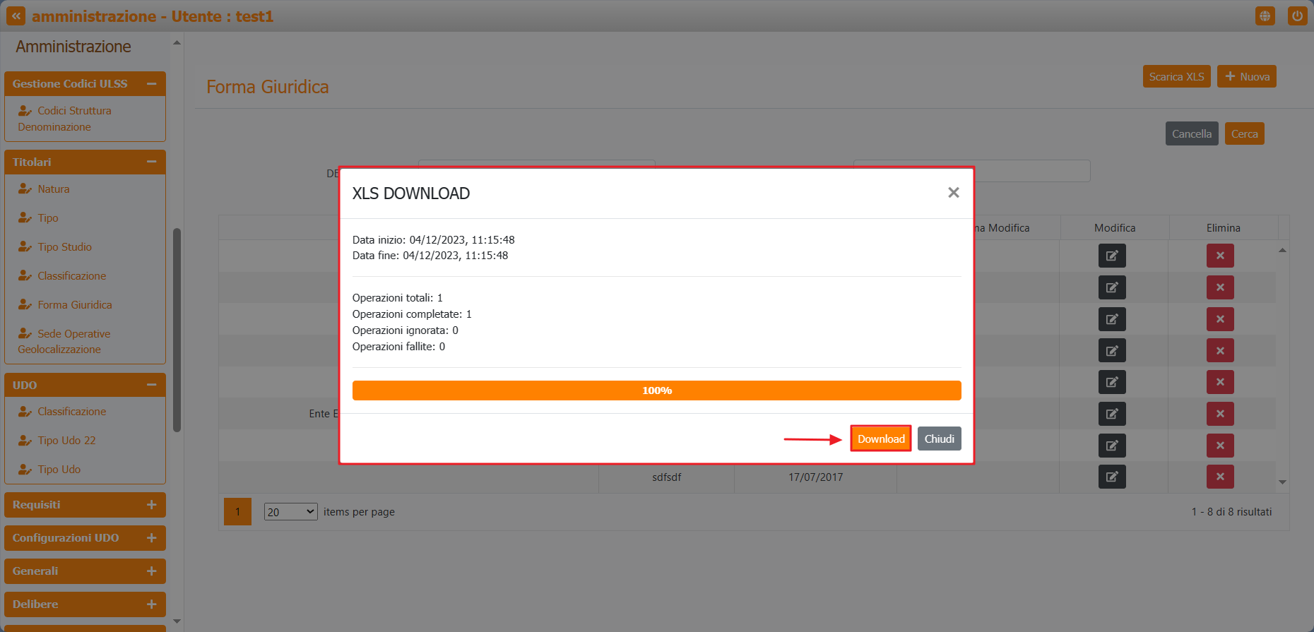Click the edit icon in the third row
Viewport: 1314px width, 632px height.
point(1111,319)
